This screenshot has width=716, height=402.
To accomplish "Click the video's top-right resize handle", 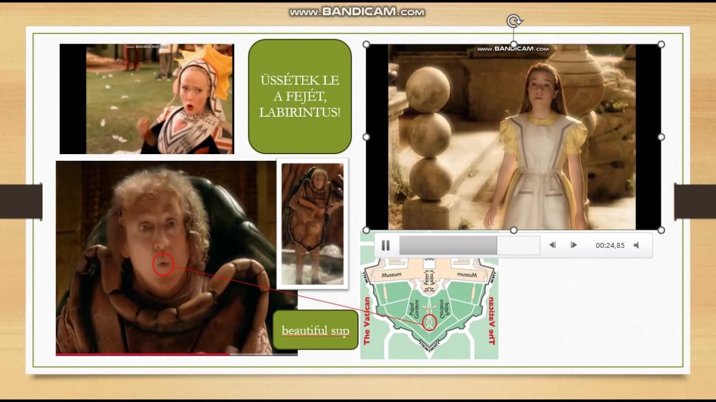I will pos(661,44).
